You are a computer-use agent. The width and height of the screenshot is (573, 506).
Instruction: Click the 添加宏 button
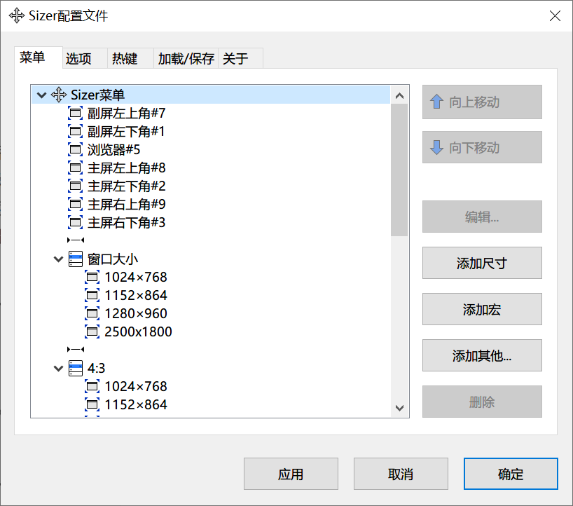click(x=482, y=309)
